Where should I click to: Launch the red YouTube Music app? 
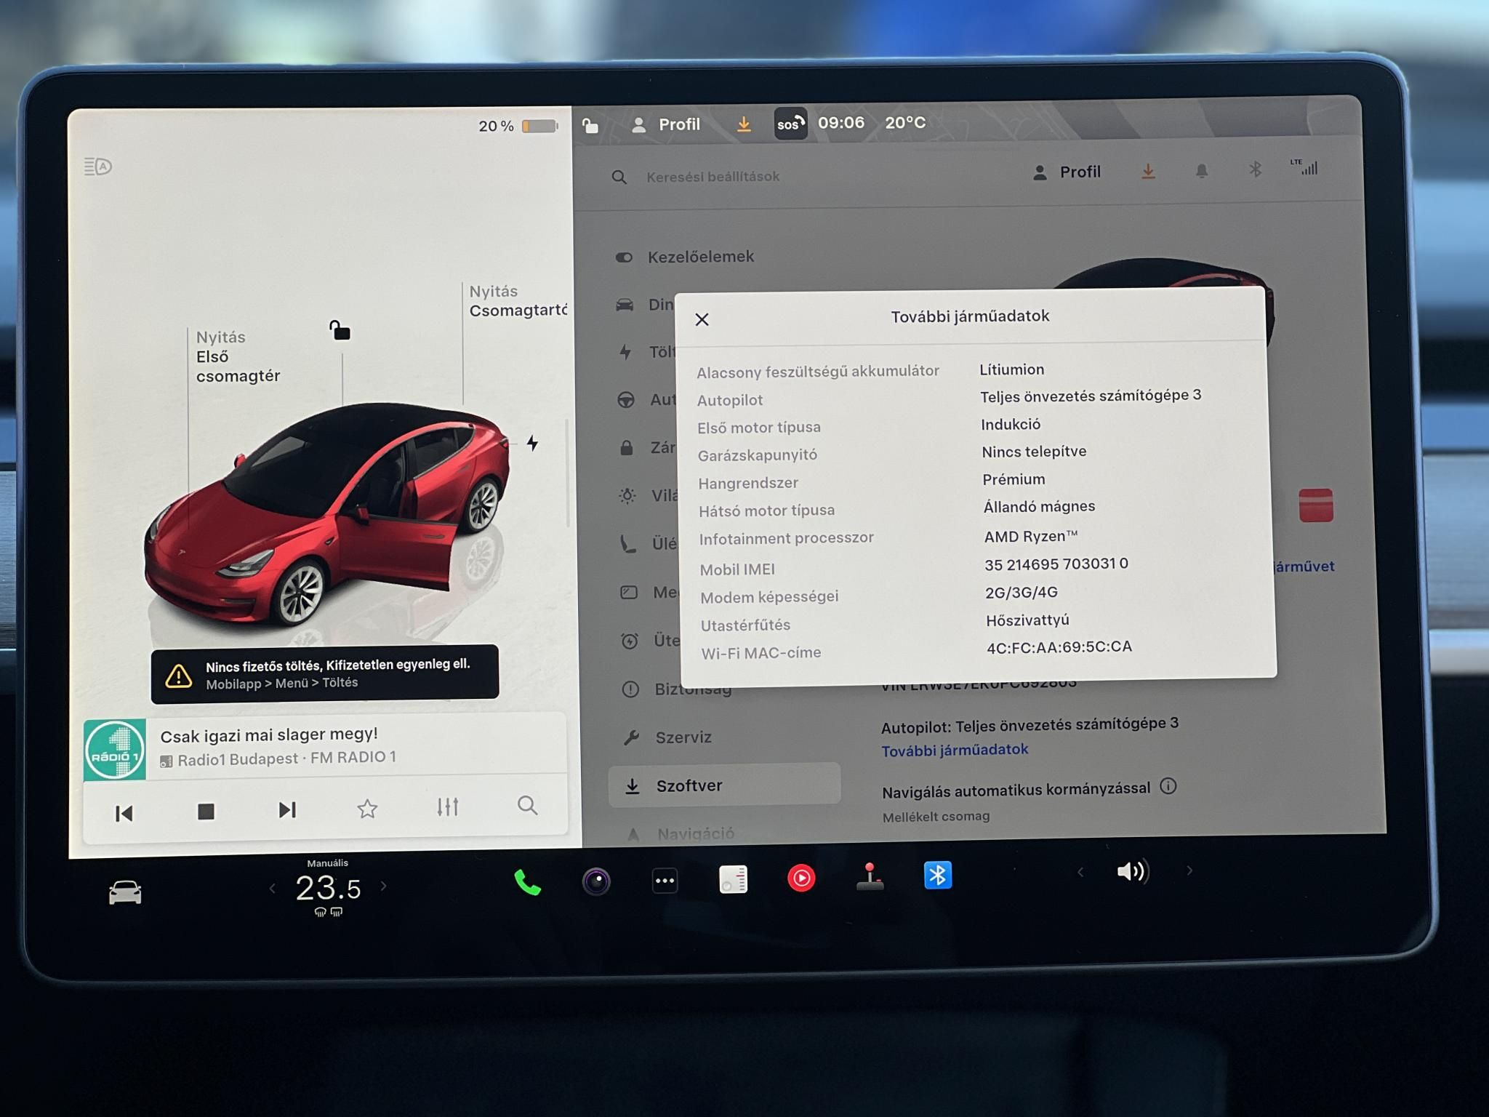801,878
